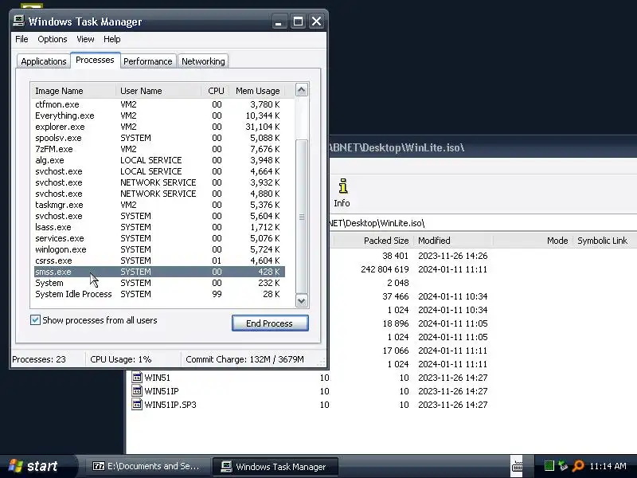Sort 7-Zip list by Mode column
Screen dimensions: 637x478
[533, 241]
